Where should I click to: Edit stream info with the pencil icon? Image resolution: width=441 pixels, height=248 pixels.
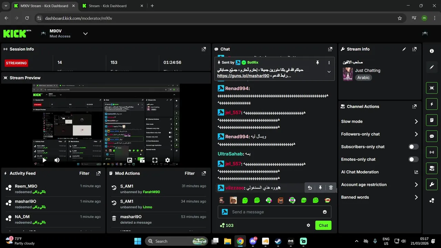[x=404, y=49]
